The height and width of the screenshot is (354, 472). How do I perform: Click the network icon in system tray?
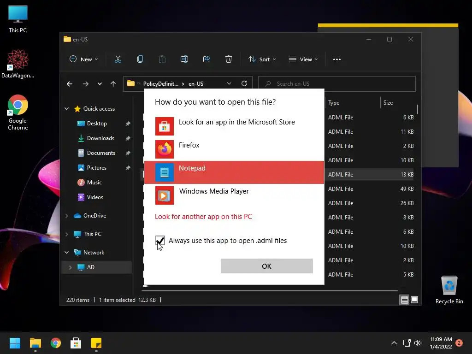(x=407, y=343)
